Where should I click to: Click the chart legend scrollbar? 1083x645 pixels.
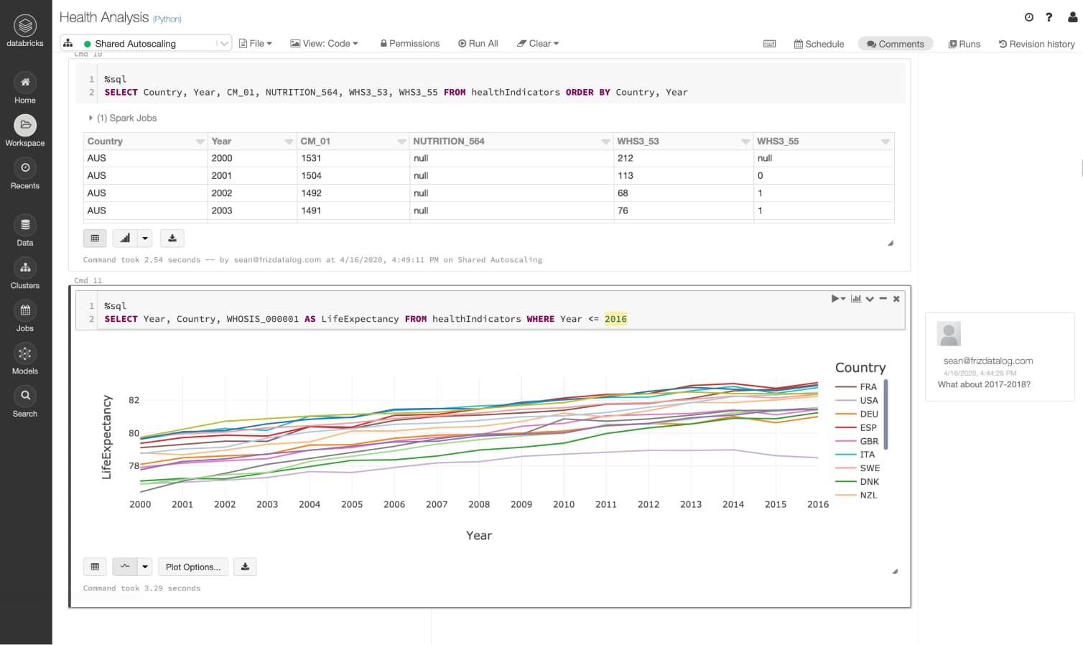[x=886, y=414]
